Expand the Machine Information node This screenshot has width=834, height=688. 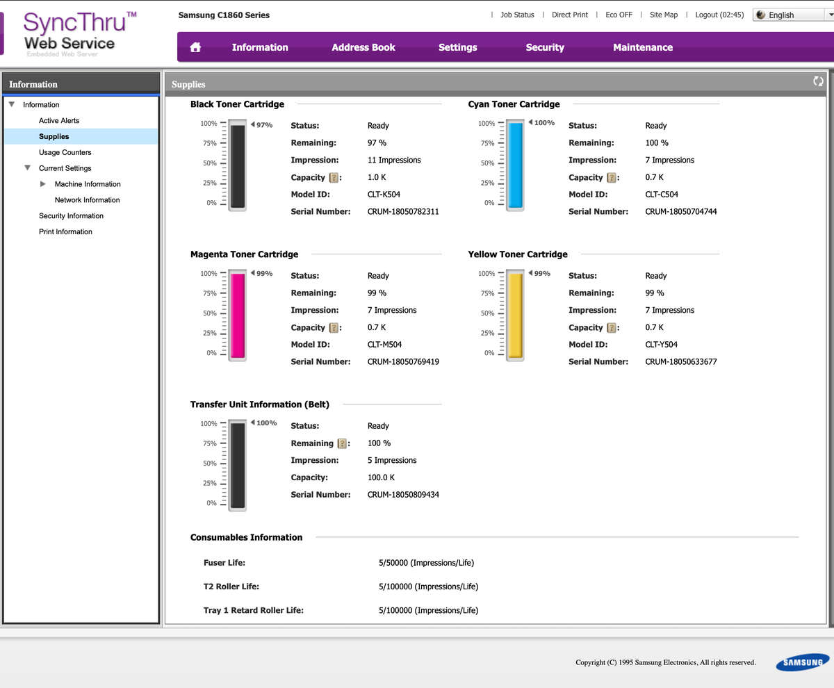click(x=43, y=184)
